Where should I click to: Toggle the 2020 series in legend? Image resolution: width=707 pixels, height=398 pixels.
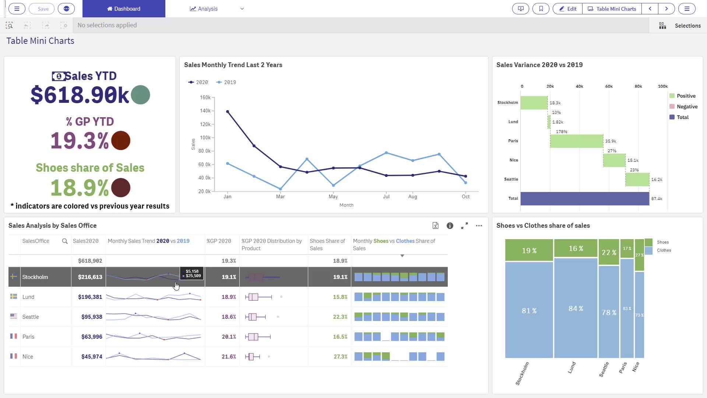tap(198, 82)
